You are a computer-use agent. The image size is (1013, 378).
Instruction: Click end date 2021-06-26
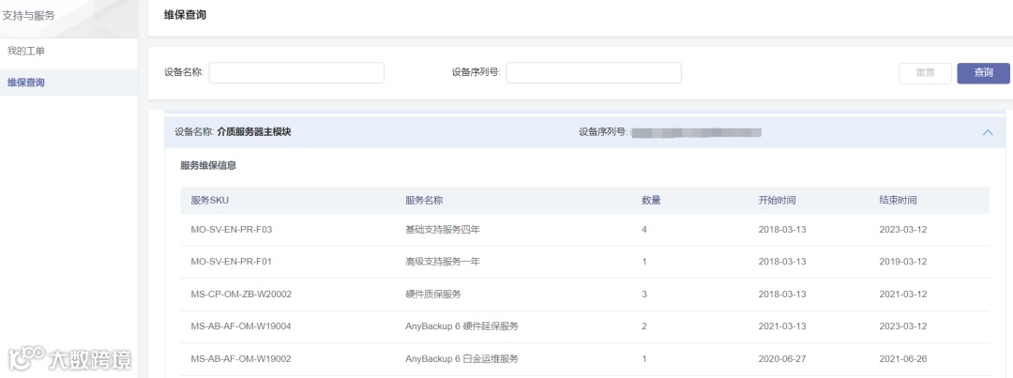coord(903,358)
